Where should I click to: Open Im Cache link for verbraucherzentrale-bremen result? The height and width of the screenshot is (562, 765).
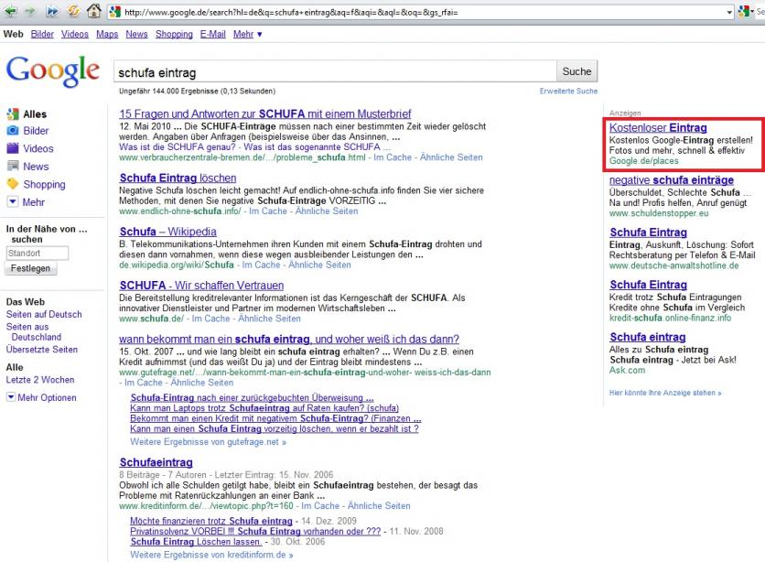pos(393,157)
